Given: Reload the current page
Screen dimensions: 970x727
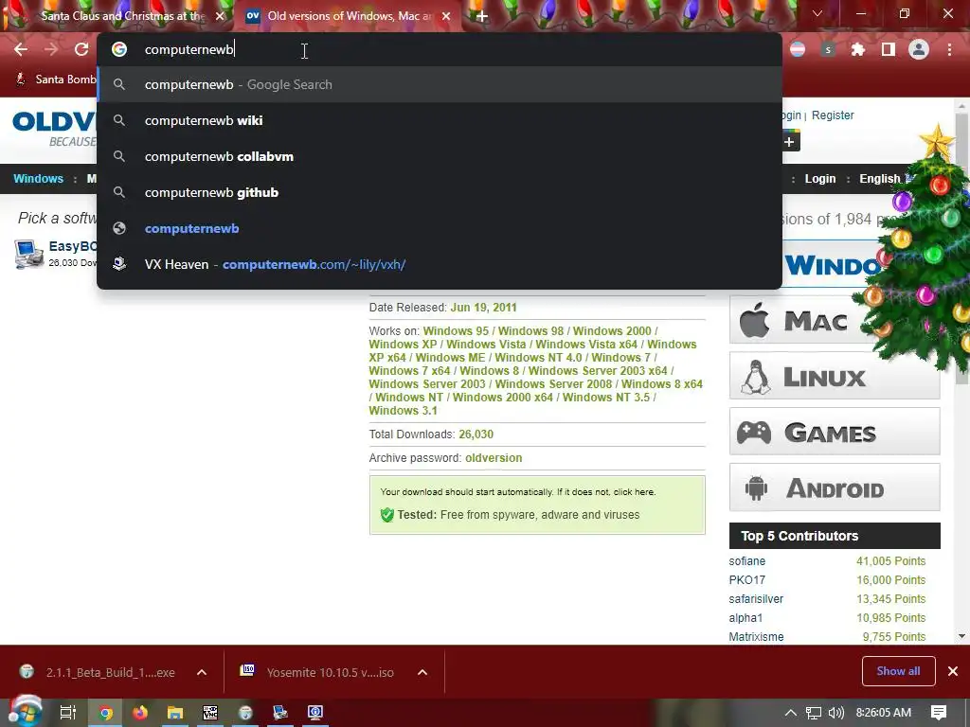Looking at the screenshot, I should [81, 49].
